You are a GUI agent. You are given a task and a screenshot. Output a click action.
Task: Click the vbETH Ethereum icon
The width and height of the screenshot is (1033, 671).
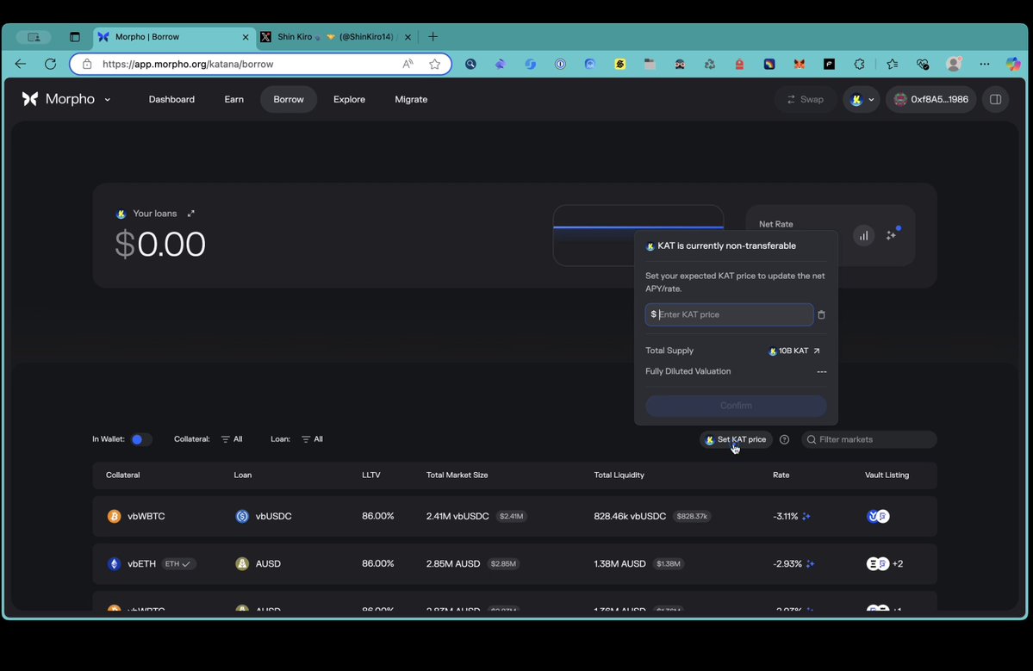[x=114, y=563]
